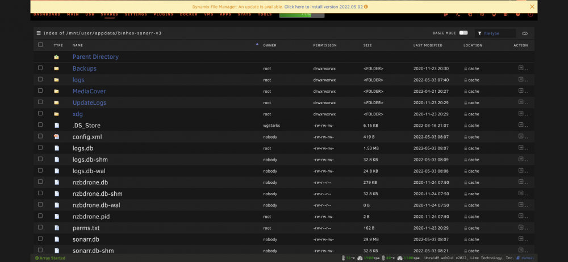Click the funnel filter icon

(479, 33)
